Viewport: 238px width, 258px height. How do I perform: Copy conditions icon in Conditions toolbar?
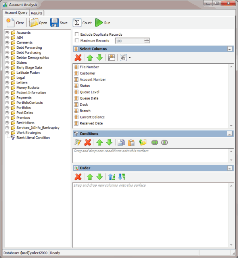pyautogui.click(x=121, y=143)
